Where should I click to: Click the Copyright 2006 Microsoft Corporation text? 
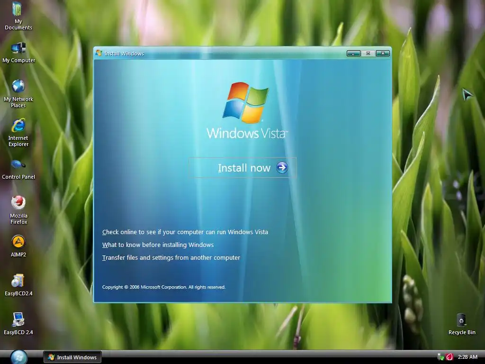click(163, 287)
